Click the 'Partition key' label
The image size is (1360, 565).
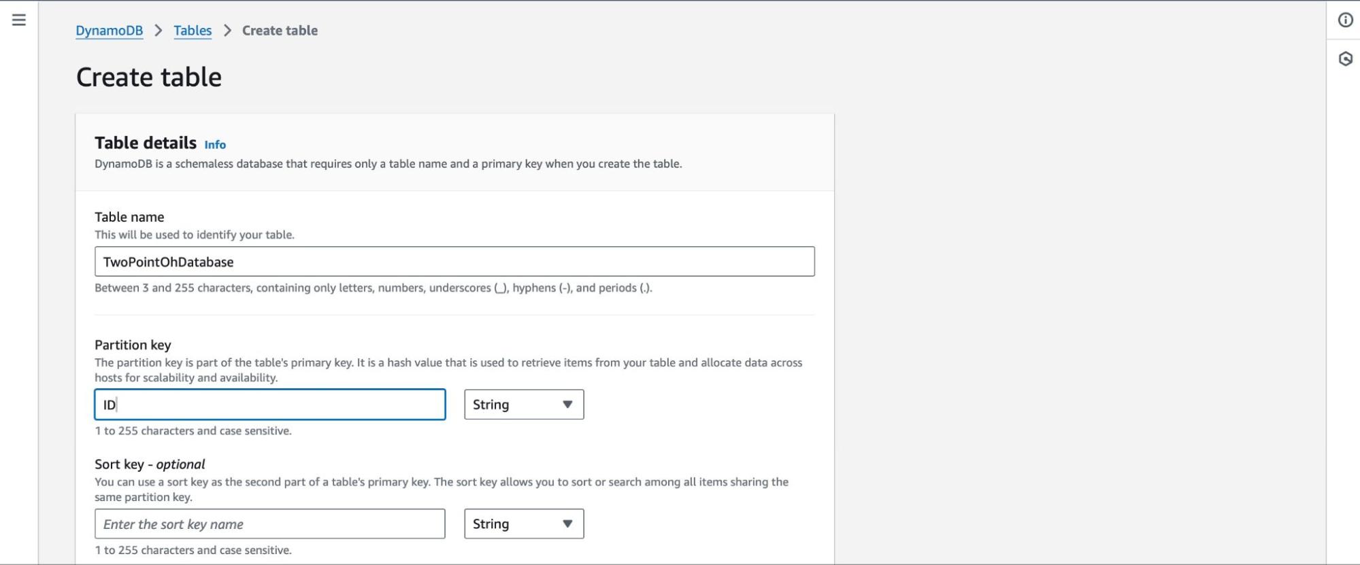[x=133, y=345]
